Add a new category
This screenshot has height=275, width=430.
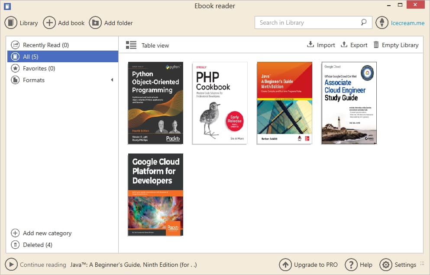click(45, 233)
